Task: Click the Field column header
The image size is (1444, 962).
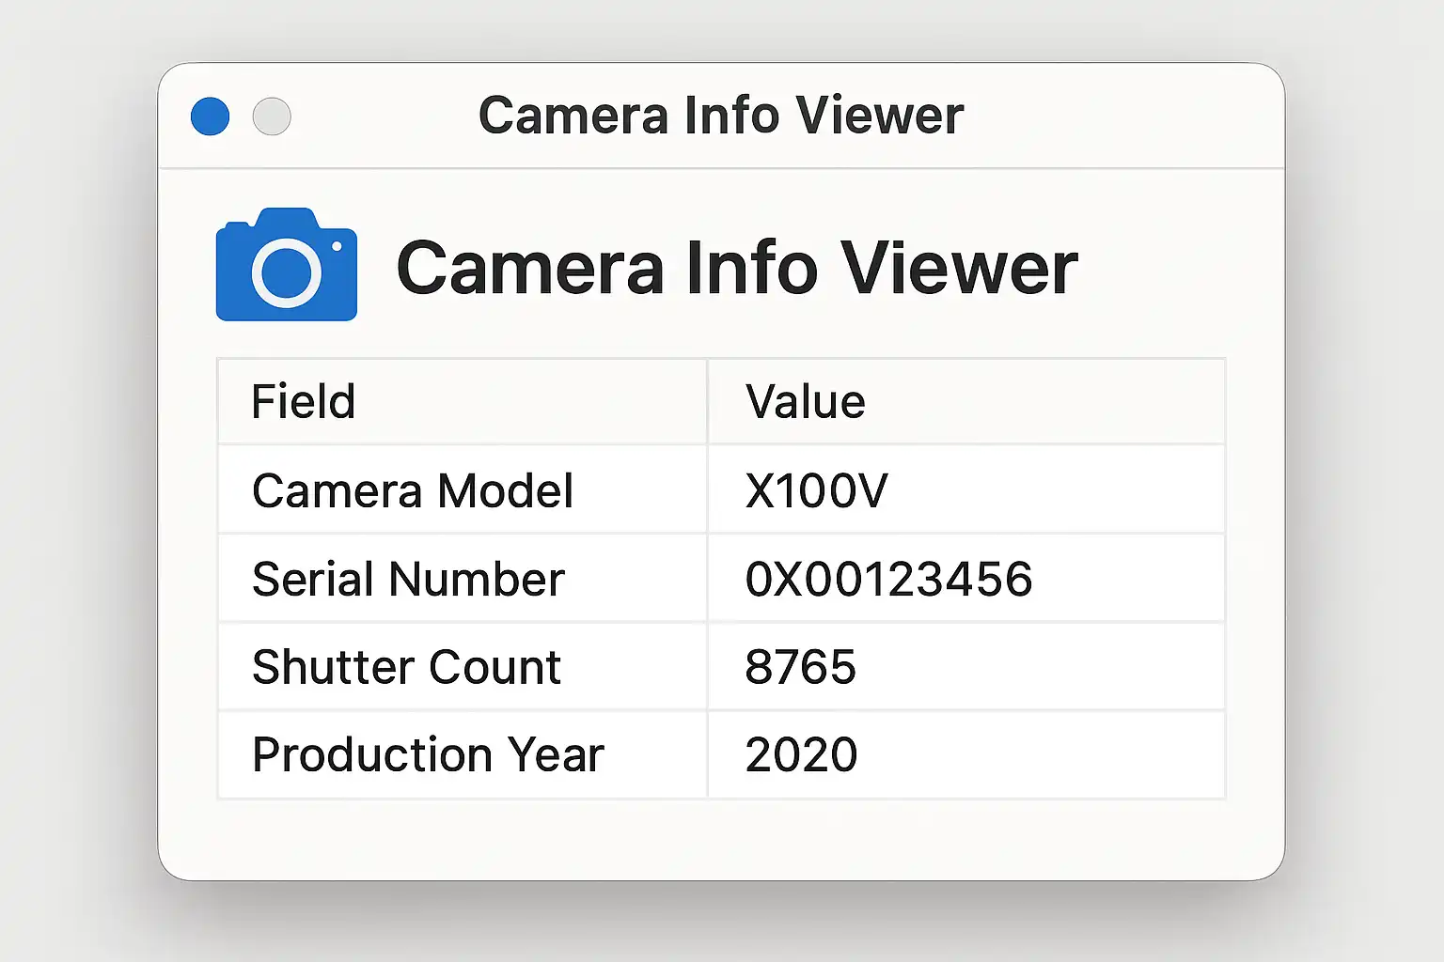Action: tap(304, 402)
